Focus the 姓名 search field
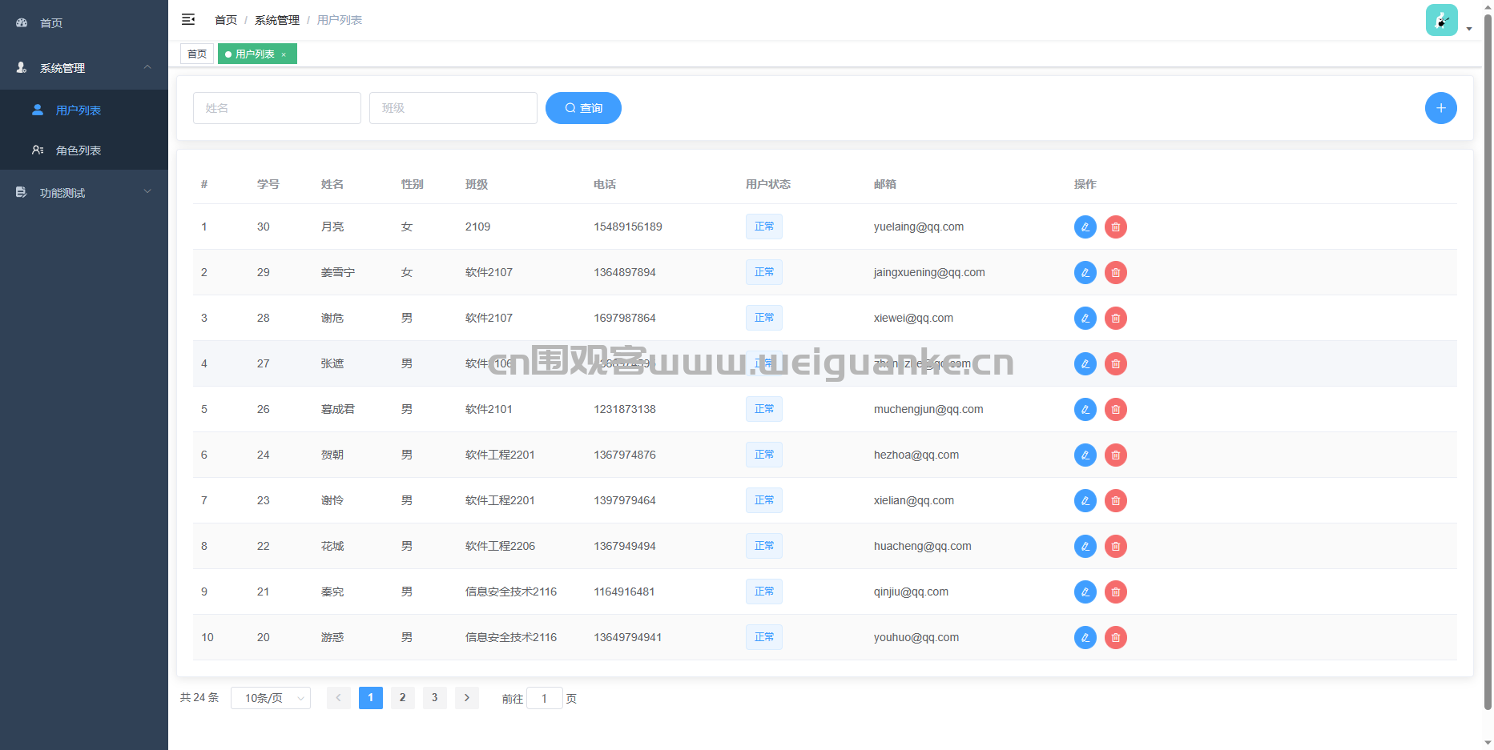The width and height of the screenshot is (1494, 750). [277, 108]
